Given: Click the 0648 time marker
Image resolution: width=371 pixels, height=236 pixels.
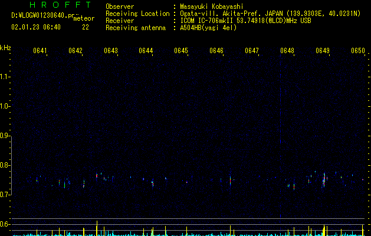Looking at the screenshot, I should tap(287, 51).
